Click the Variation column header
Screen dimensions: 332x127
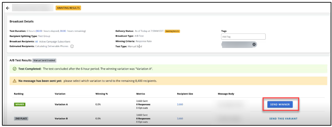click(60, 93)
